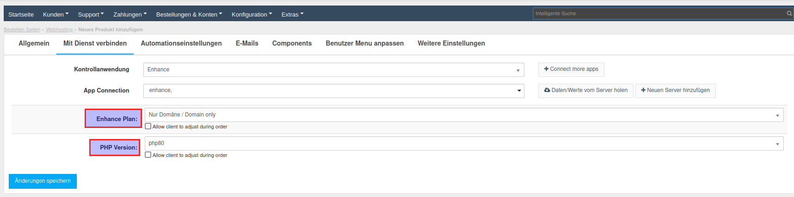Enable Enhance Plan client adjust checkbox
Screen dimensions: 794x197
(x=148, y=126)
